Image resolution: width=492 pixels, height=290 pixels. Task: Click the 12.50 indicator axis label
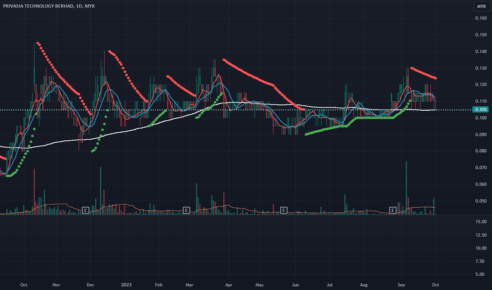coord(481,235)
